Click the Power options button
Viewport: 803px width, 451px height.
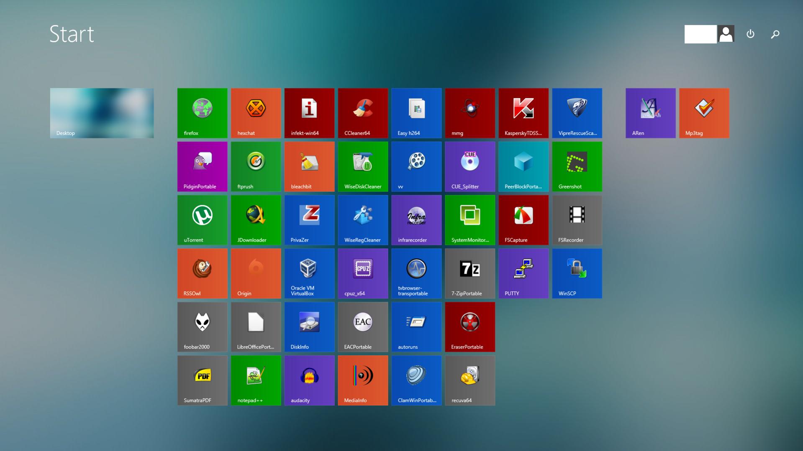click(x=750, y=34)
